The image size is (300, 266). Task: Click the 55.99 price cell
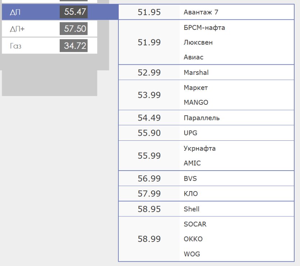[x=149, y=156]
